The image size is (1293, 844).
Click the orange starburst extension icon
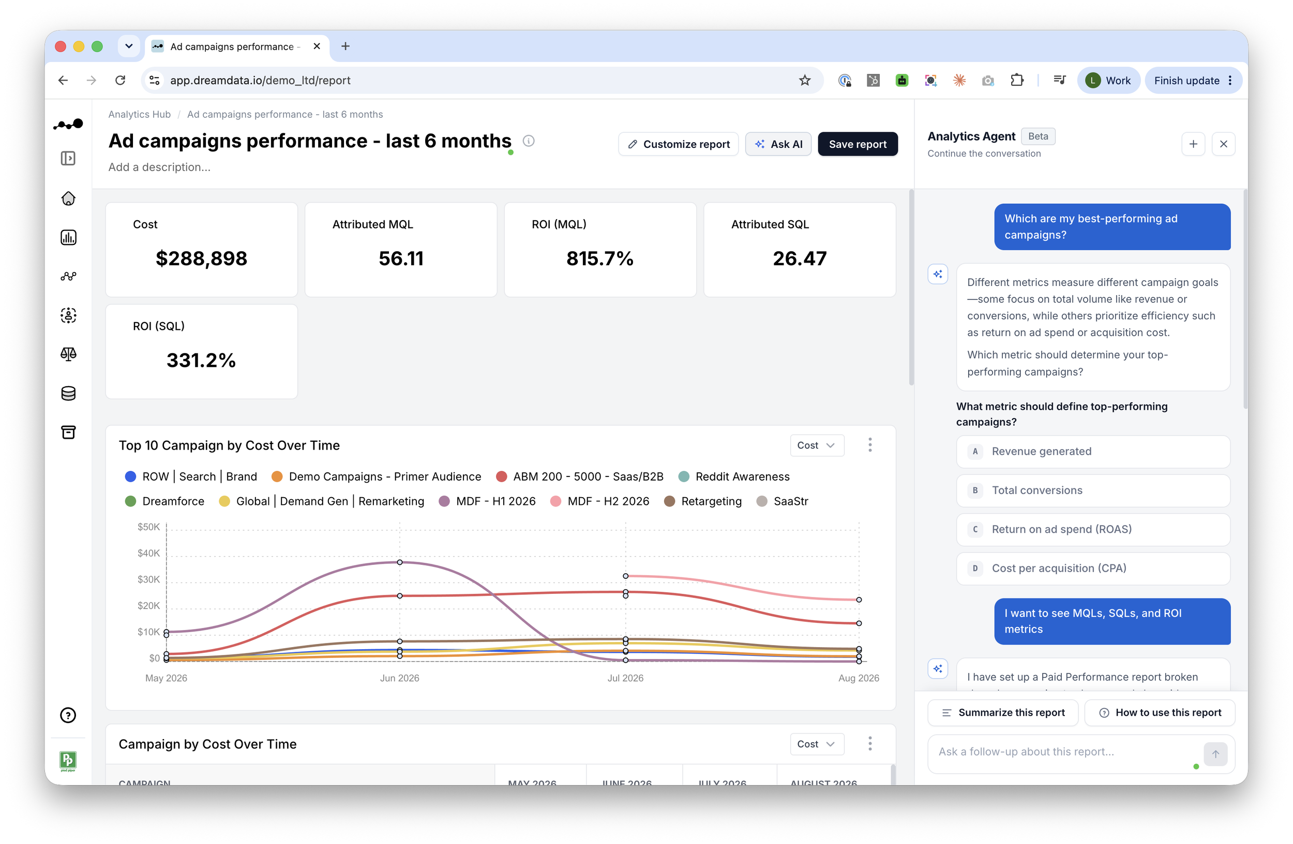959,80
